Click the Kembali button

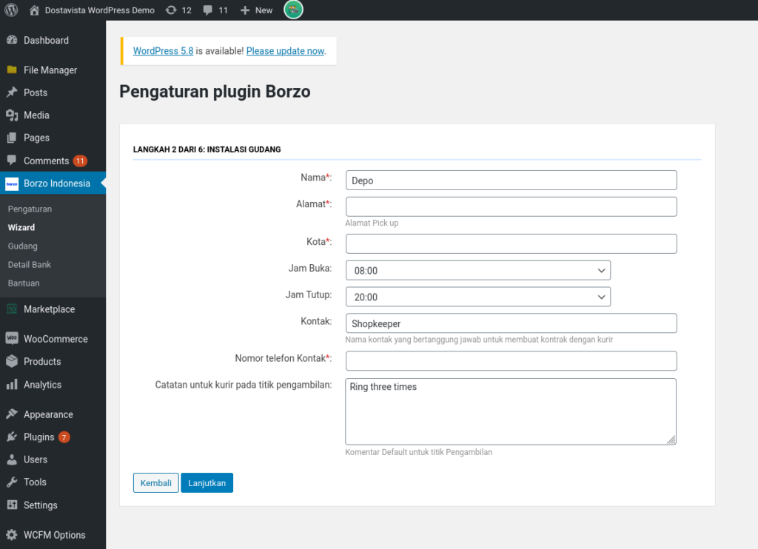click(x=155, y=483)
